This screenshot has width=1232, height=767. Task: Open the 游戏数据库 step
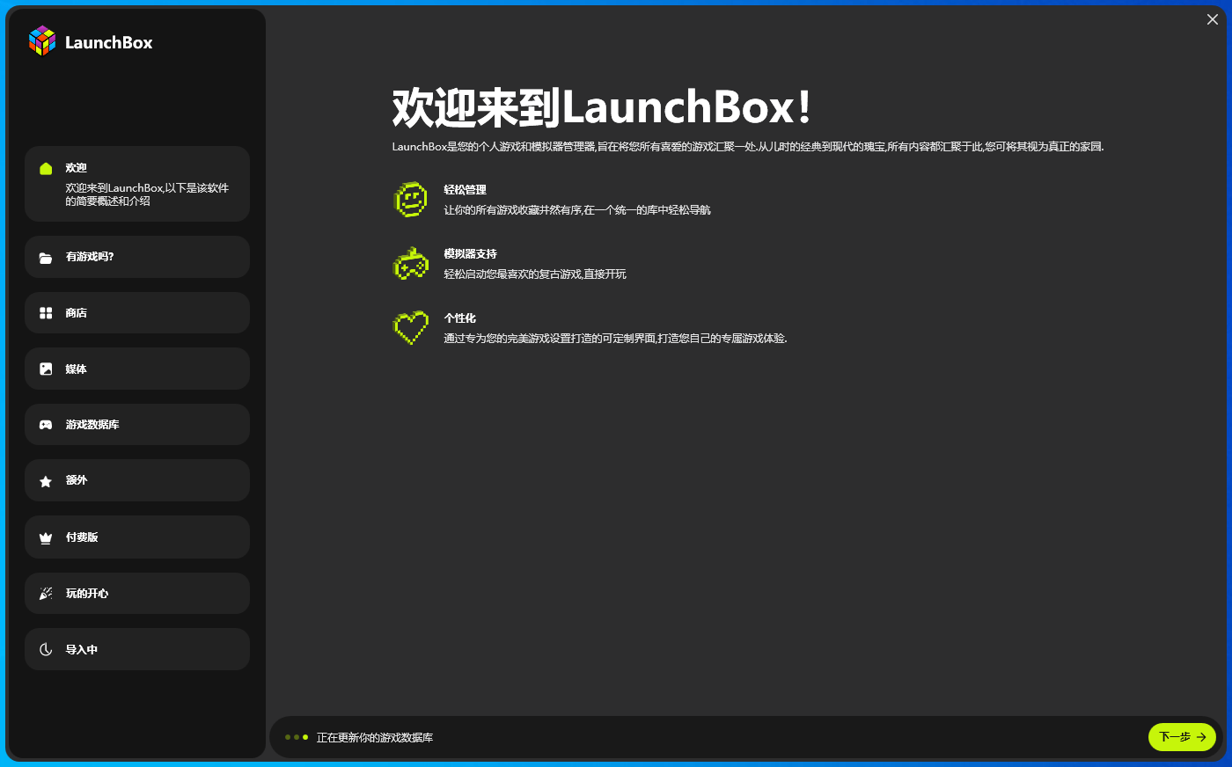(137, 425)
